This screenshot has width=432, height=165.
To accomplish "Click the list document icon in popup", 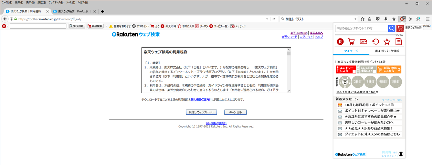I will click(x=399, y=42).
